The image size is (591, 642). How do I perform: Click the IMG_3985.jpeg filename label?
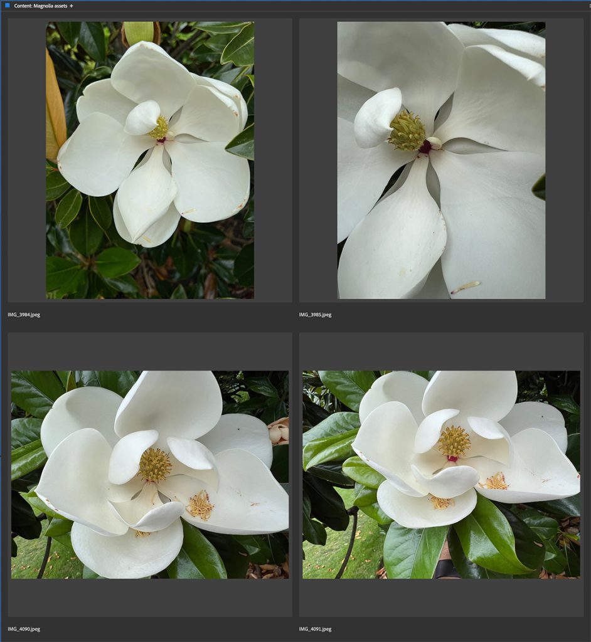coord(315,315)
